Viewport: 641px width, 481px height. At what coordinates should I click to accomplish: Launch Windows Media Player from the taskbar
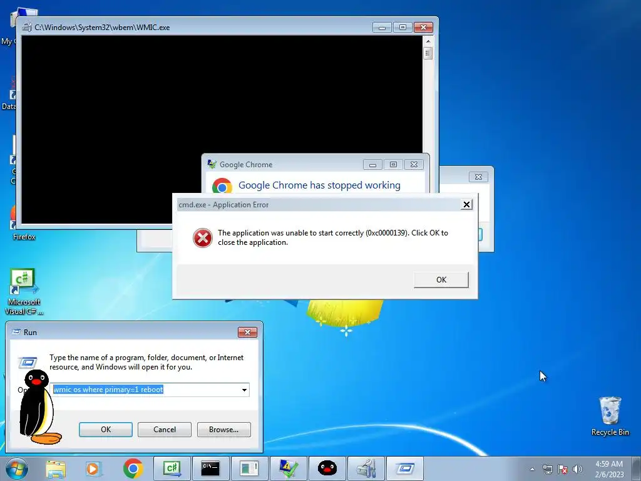(94, 468)
